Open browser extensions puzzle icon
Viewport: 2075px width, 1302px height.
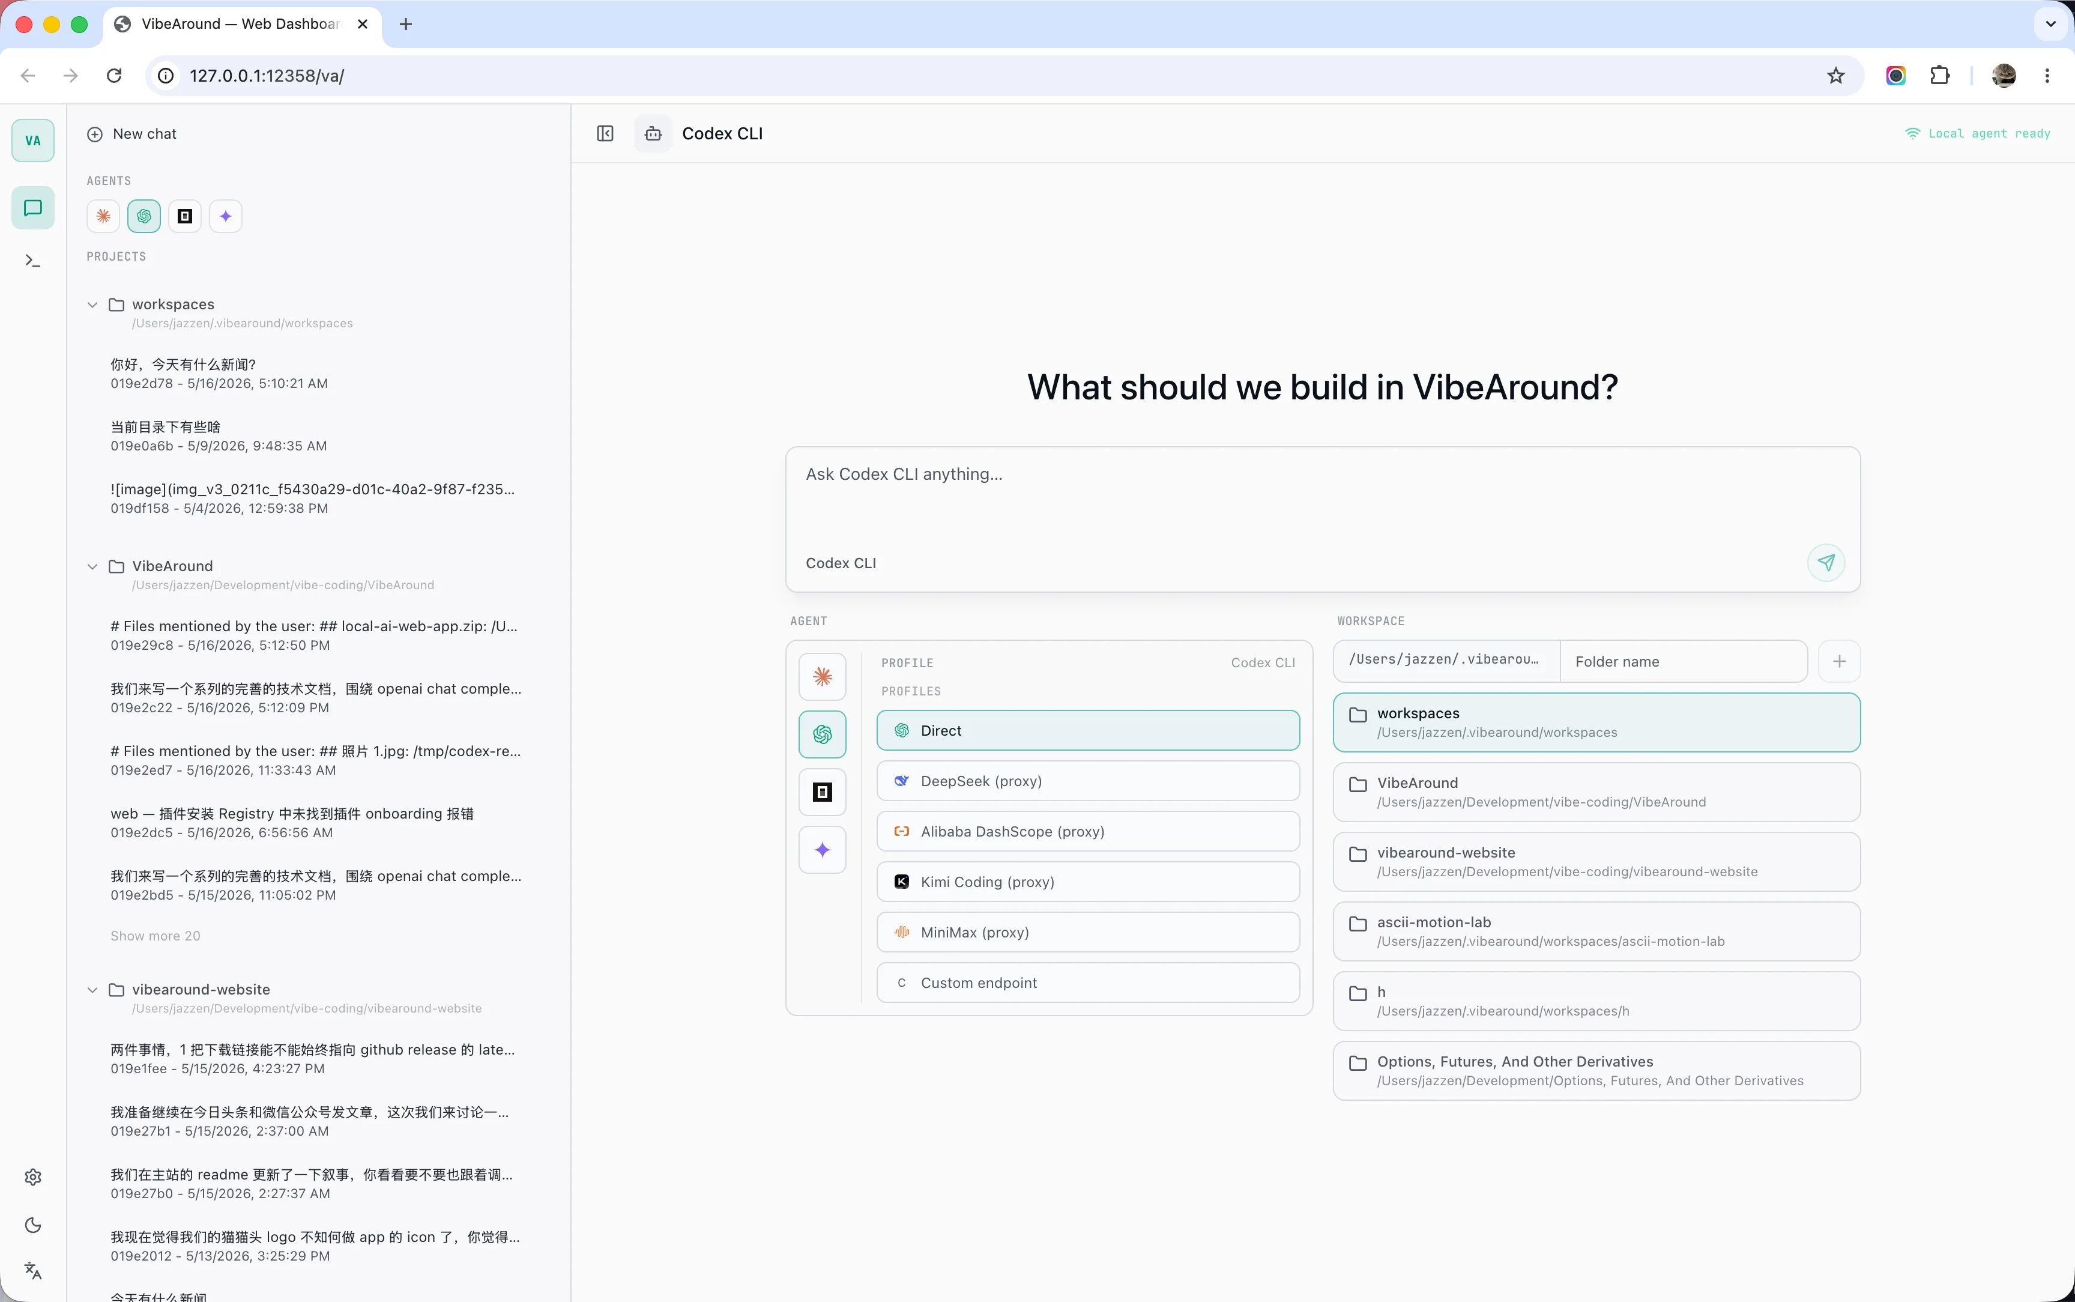pyautogui.click(x=1940, y=76)
